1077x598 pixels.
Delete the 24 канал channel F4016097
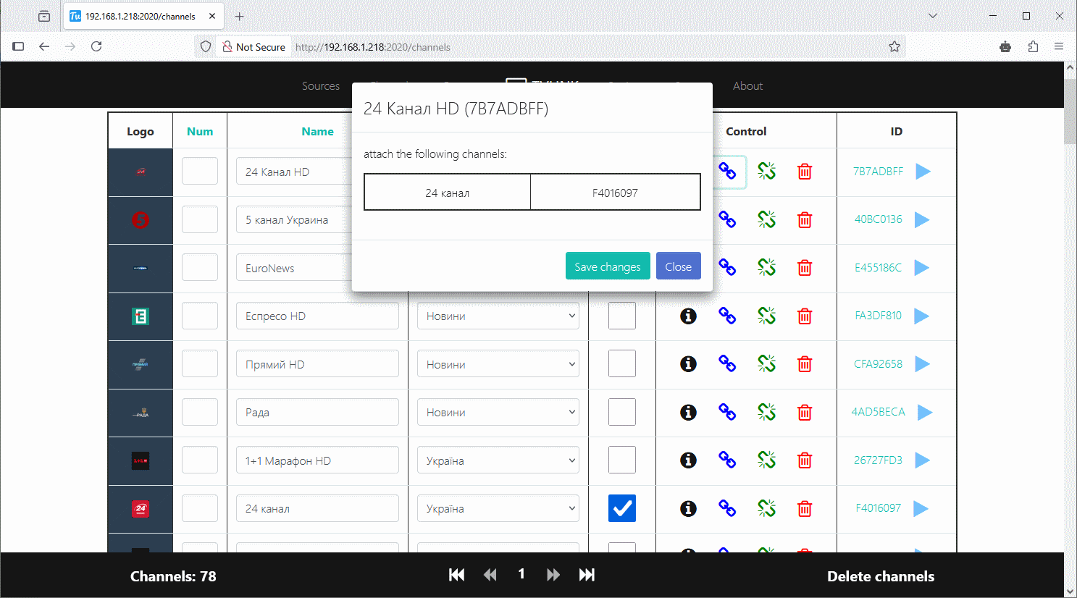tap(805, 509)
